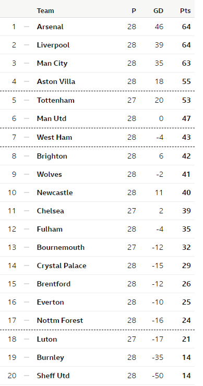Select Newcastle in the standings
203x386 pixels.
(x=55, y=192)
